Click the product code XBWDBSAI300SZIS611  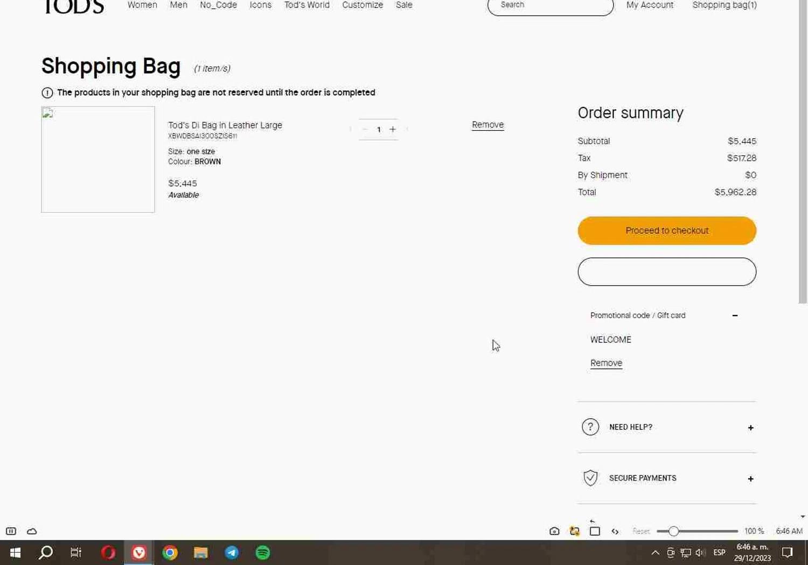tap(203, 136)
